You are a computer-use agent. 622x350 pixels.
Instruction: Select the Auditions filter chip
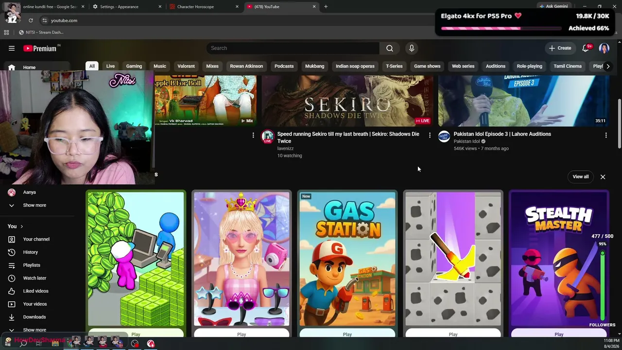[x=496, y=66]
